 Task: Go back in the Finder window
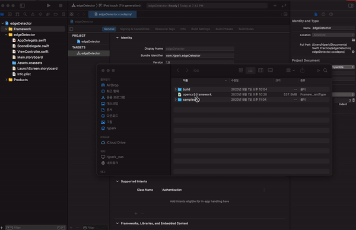[178, 71]
